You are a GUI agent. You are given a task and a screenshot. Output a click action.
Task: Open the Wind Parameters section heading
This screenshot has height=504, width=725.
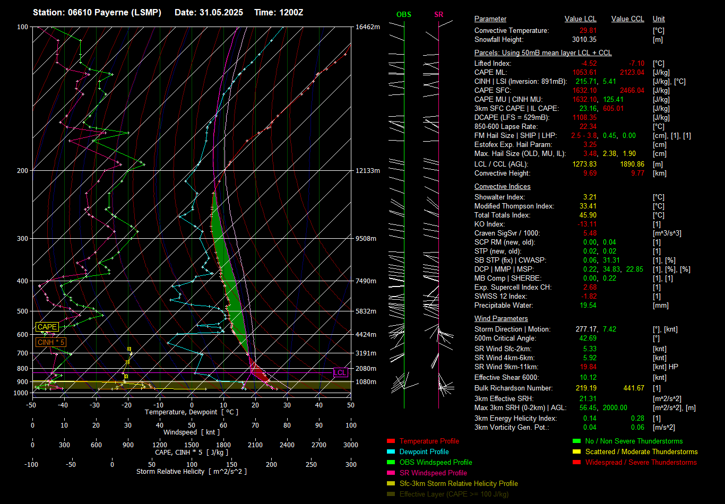(501, 319)
